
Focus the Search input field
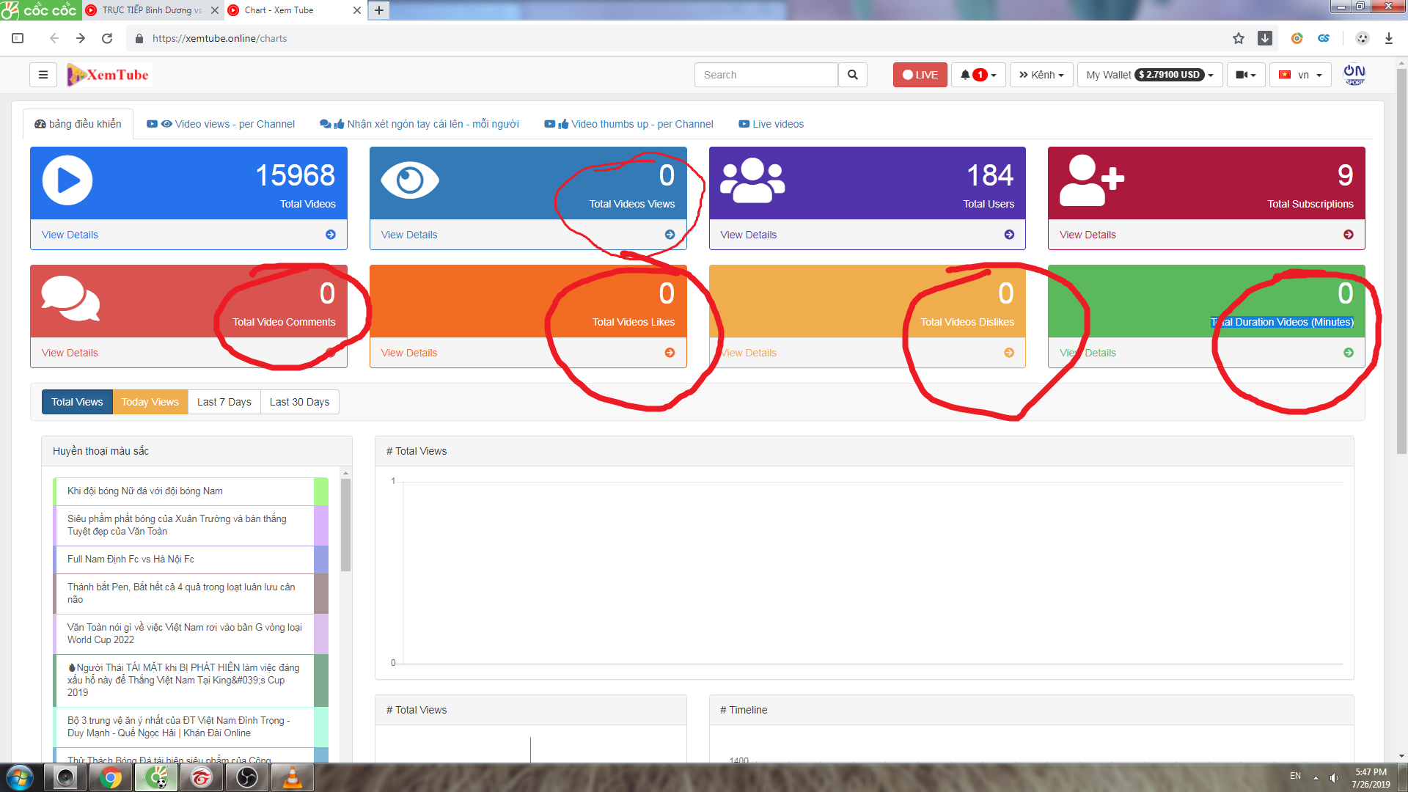(766, 75)
